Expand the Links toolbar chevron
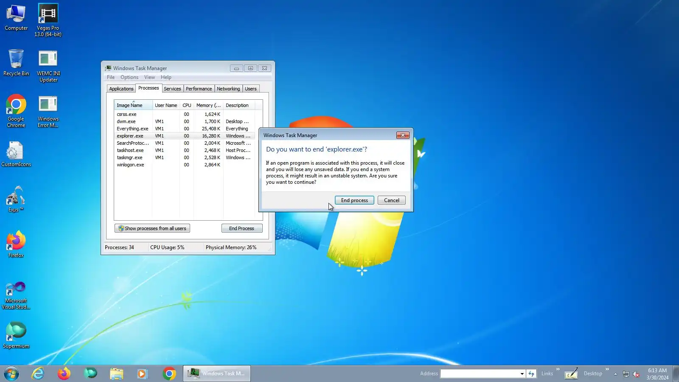 [x=558, y=369]
